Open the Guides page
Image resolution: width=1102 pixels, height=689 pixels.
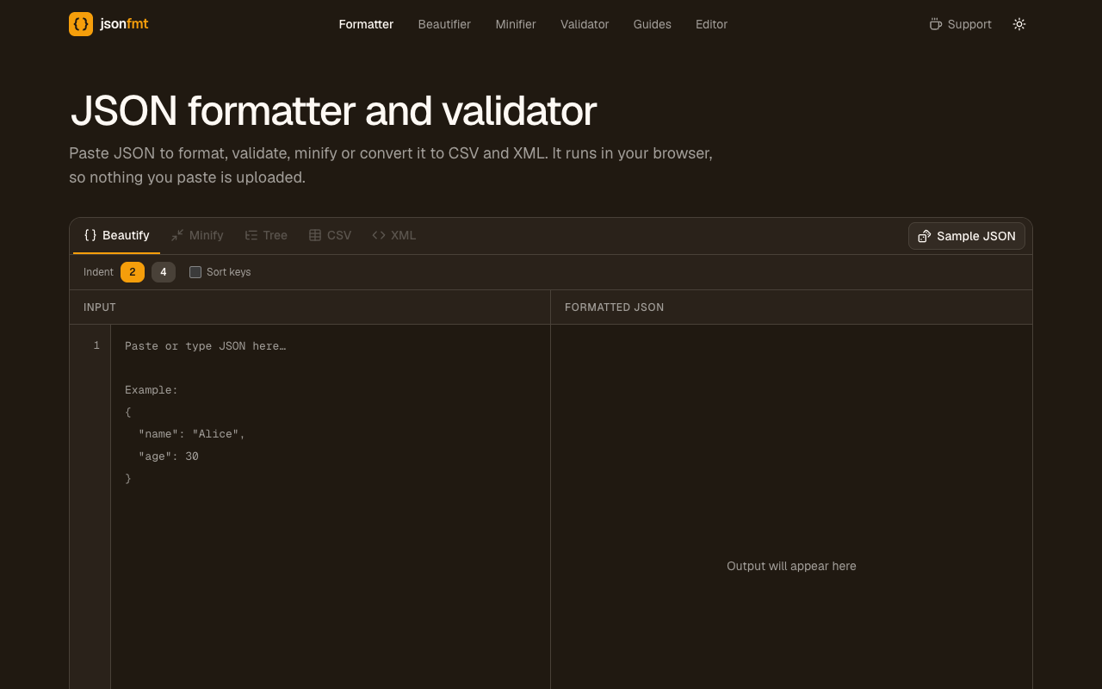(653, 24)
